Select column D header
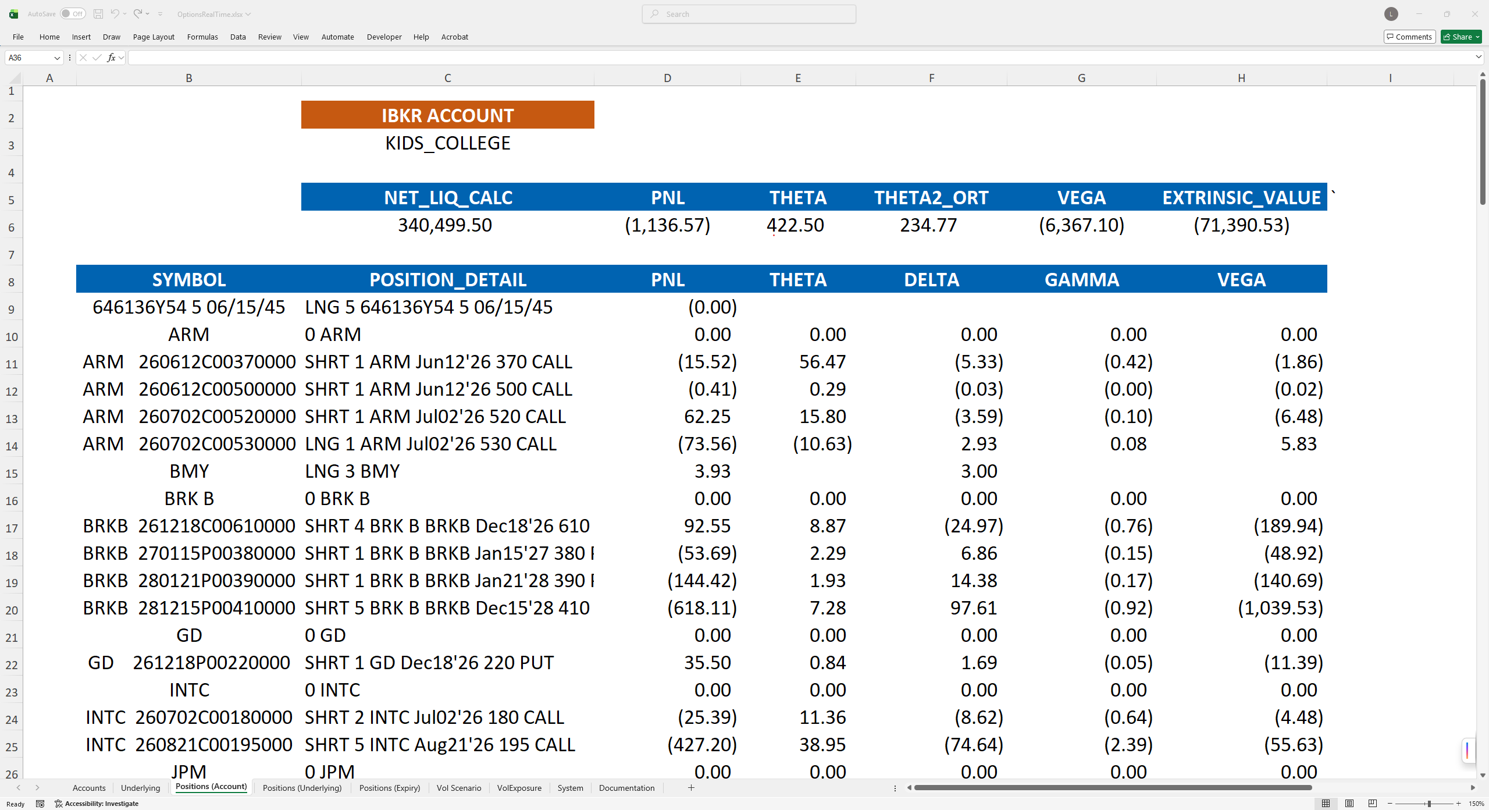 [667, 78]
